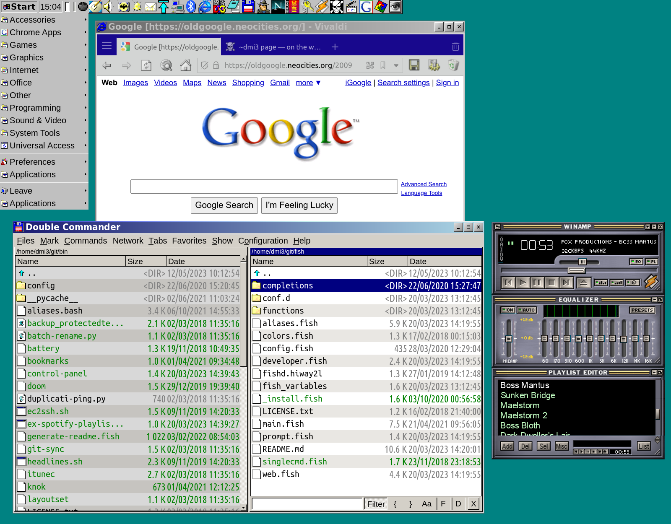The height and width of the screenshot is (524, 671).
Task: Click the Winamp lightning bolt logo
Action: click(x=651, y=281)
